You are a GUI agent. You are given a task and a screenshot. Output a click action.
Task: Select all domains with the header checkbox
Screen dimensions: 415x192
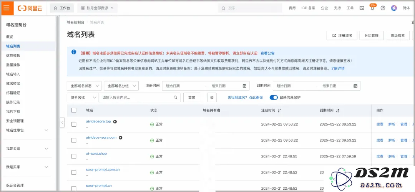(74, 110)
